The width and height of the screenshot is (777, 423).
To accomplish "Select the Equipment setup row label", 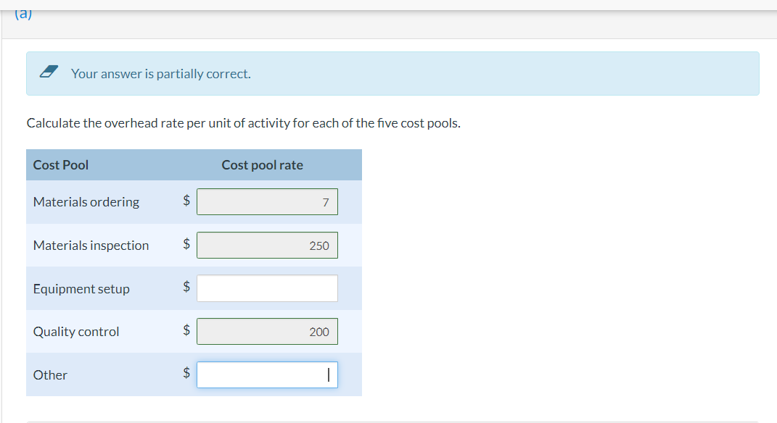I will 81,288.
